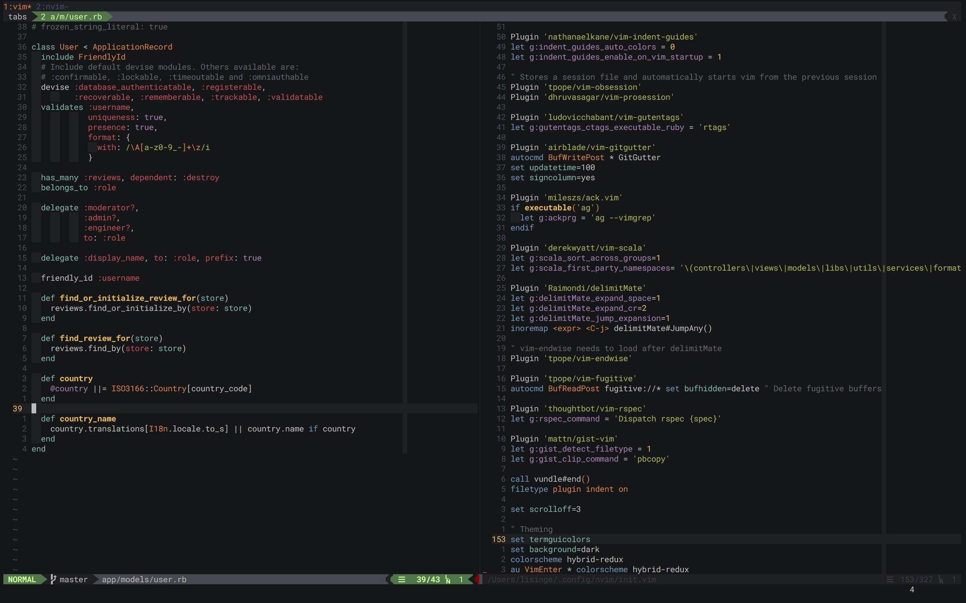966x603 pixels.
Task: Click the LN symbol in init.vim statusline
Action: pos(941,580)
